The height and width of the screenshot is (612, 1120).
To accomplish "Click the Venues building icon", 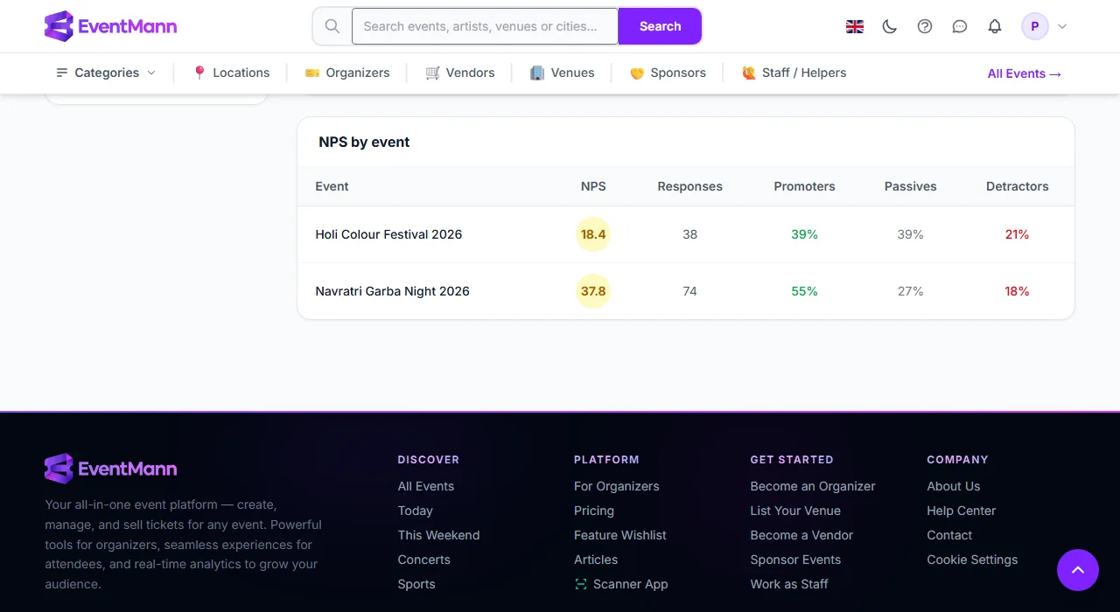I will 537,73.
